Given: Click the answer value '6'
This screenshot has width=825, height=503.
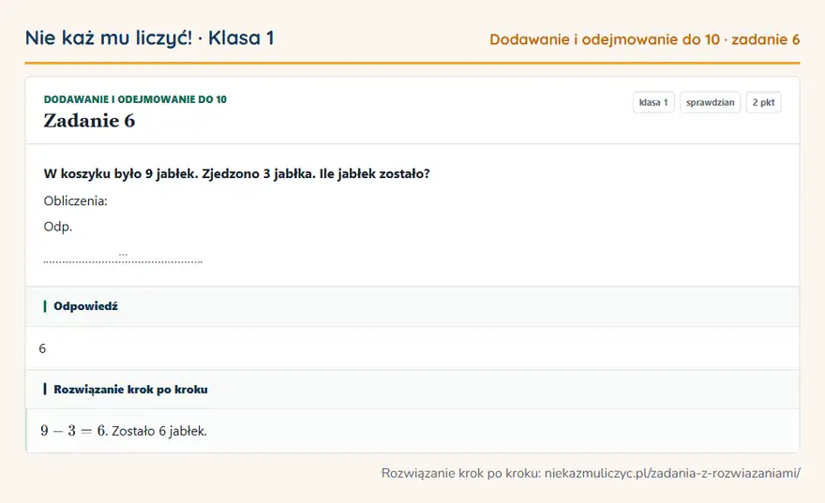Looking at the screenshot, I should tap(42, 348).
